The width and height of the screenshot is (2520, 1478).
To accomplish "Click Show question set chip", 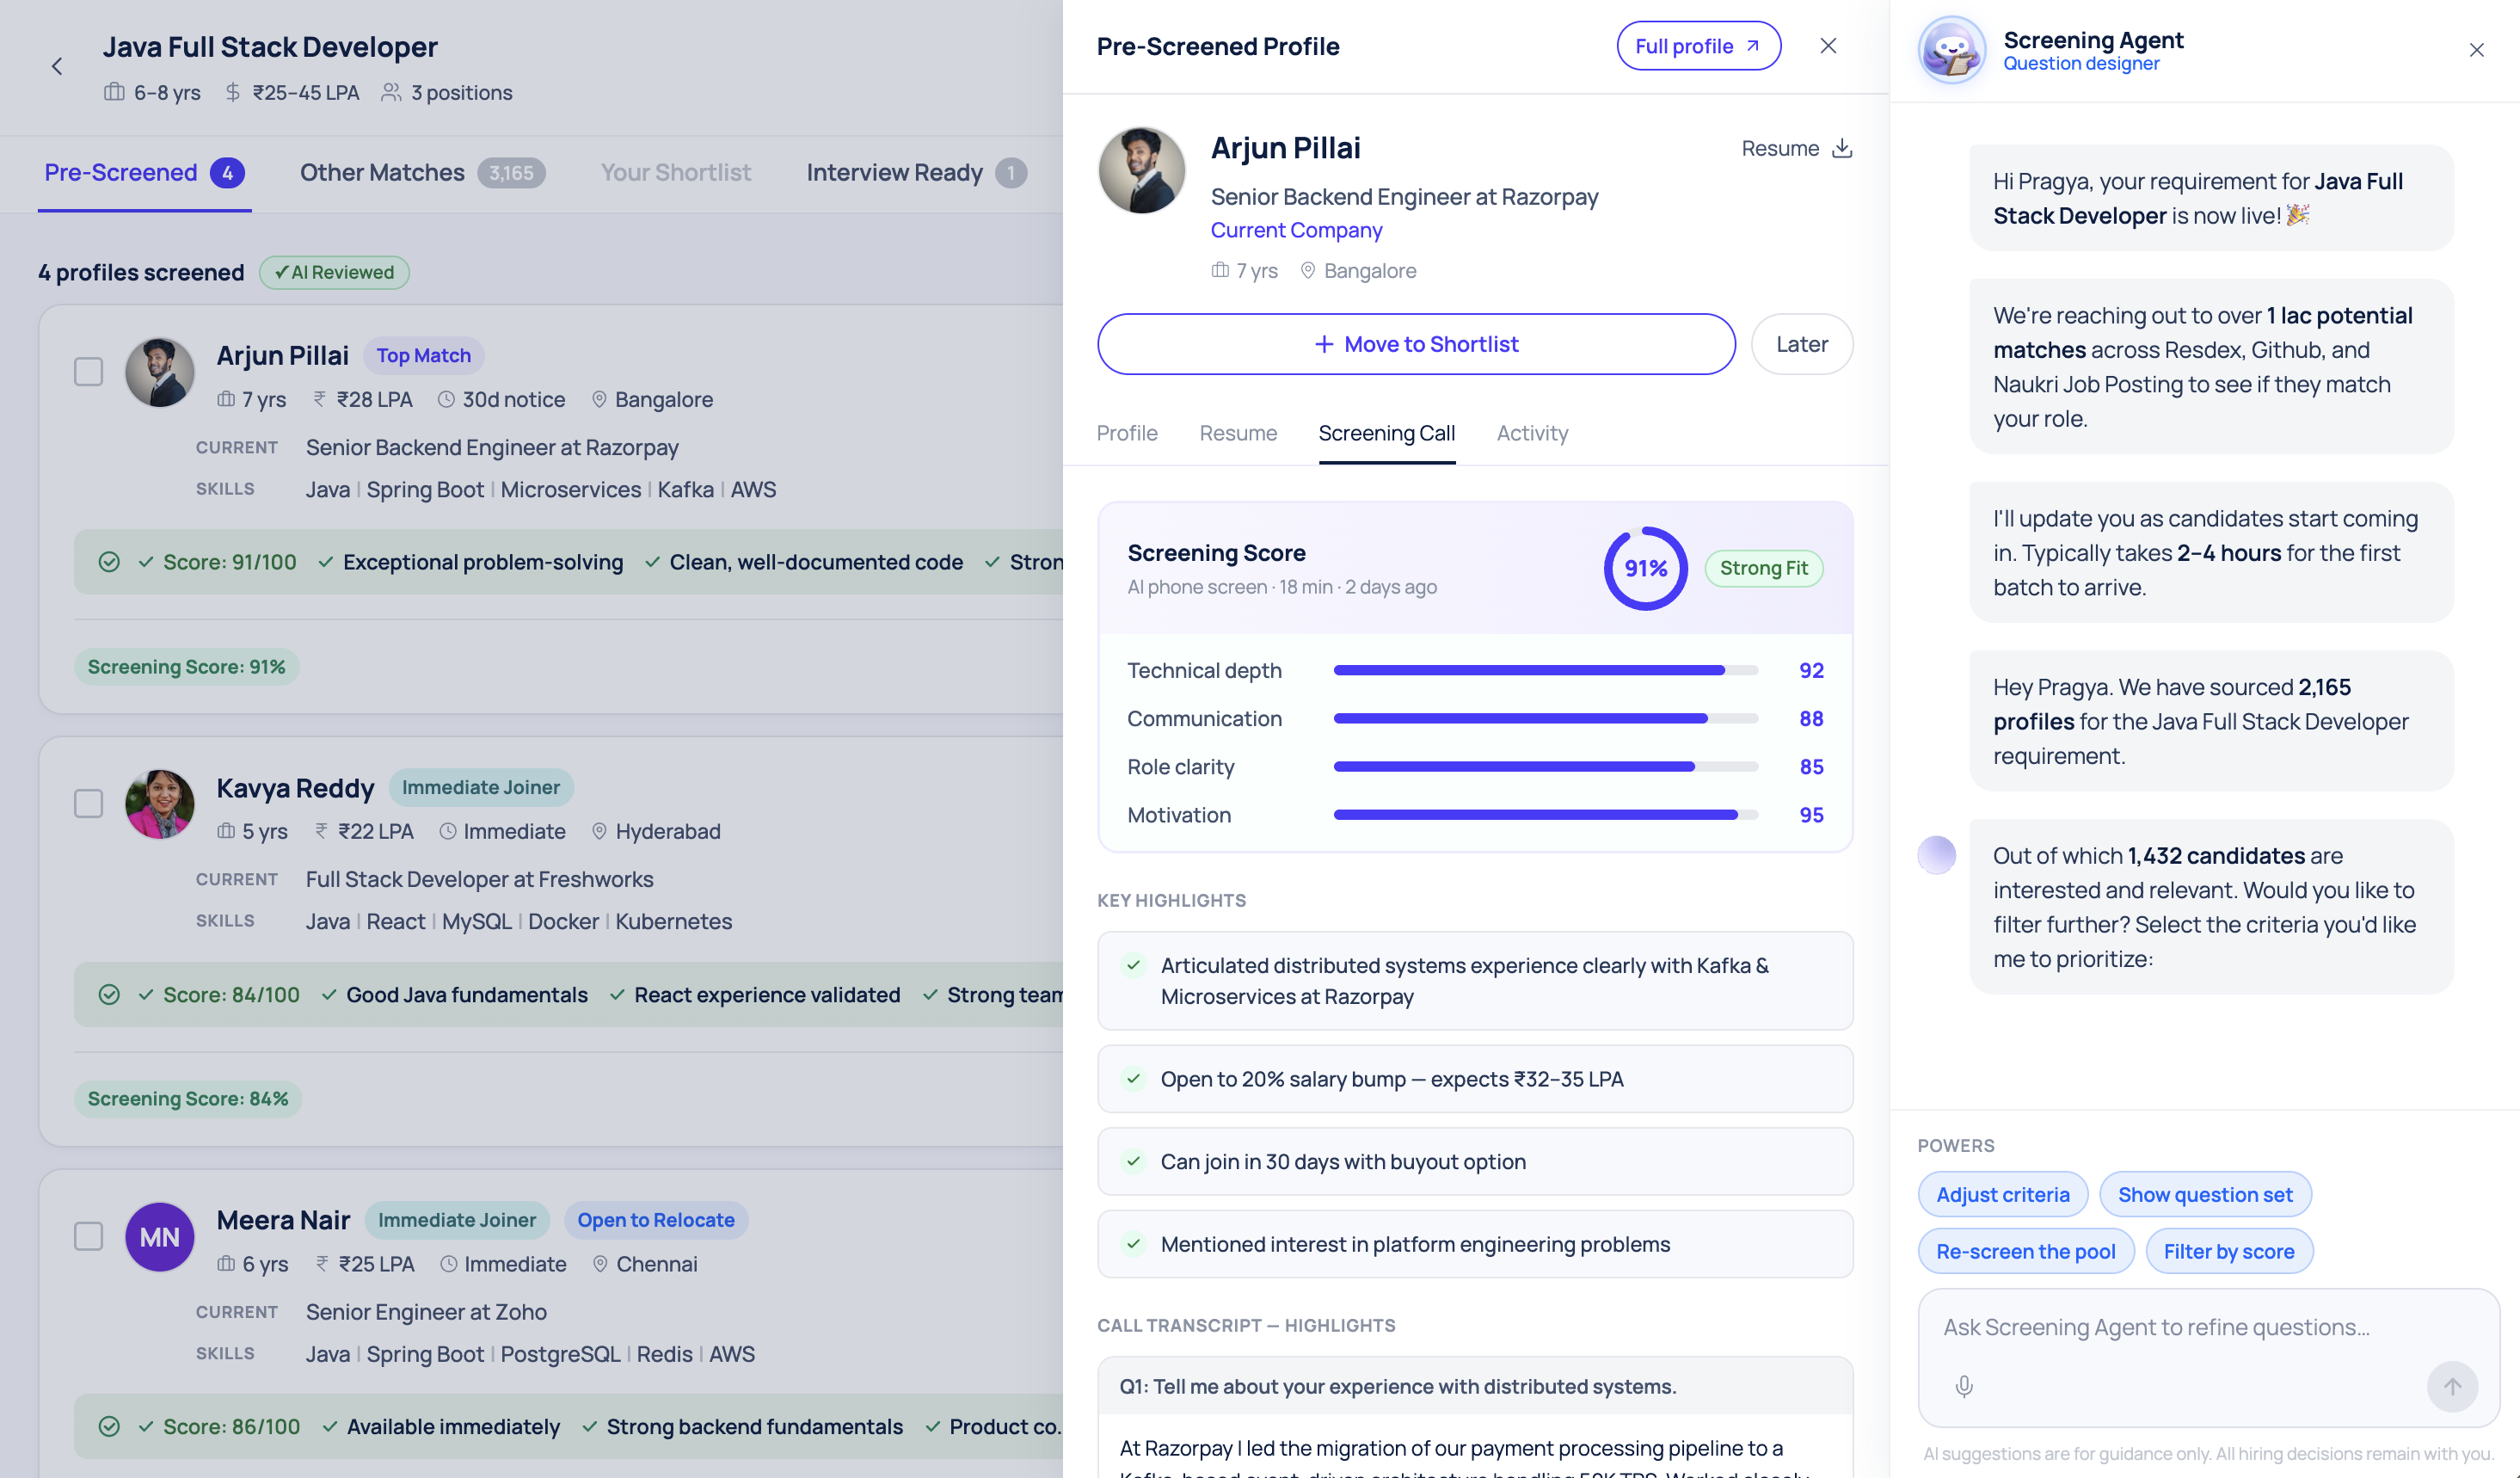I will click(2205, 1194).
